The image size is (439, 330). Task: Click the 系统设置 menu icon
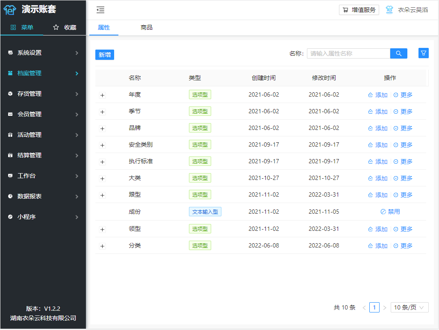[10, 53]
